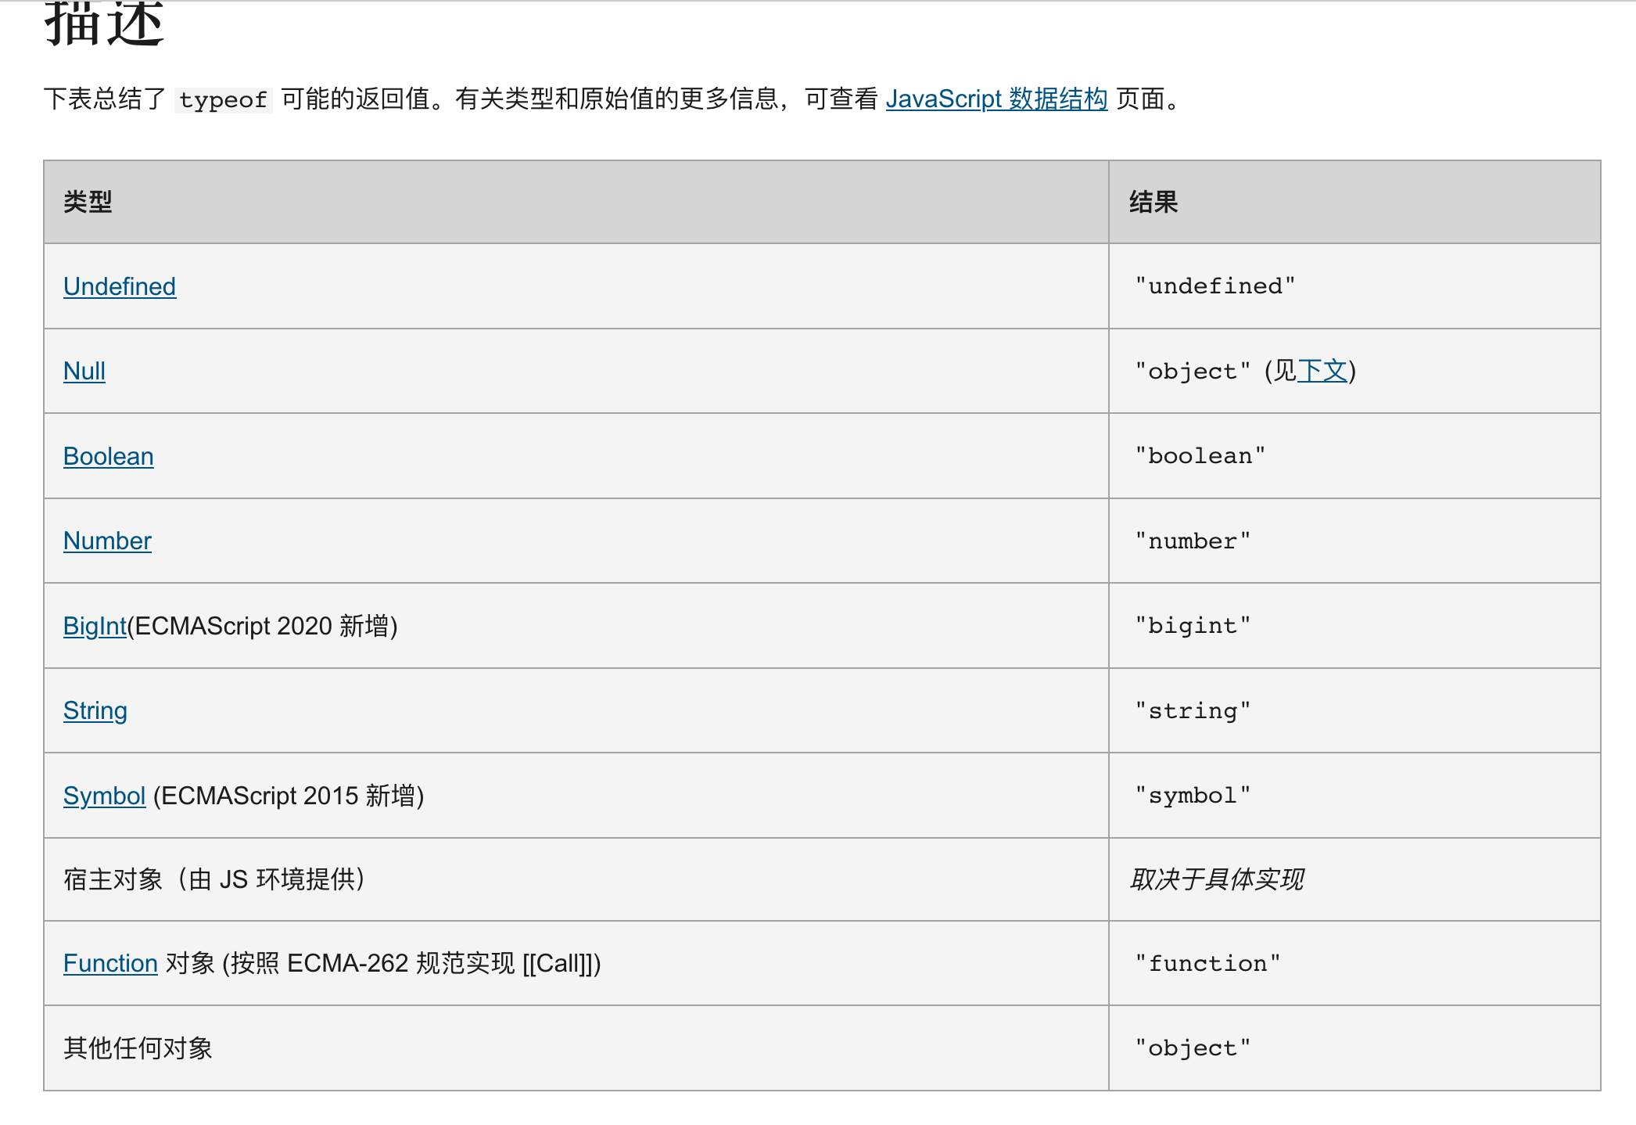The width and height of the screenshot is (1636, 1125).
Task: Open the Number type link
Action: coord(107,541)
